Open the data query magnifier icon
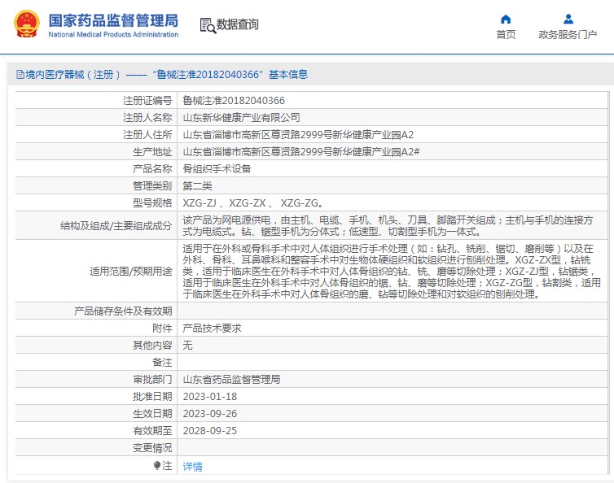 pos(208,25)
